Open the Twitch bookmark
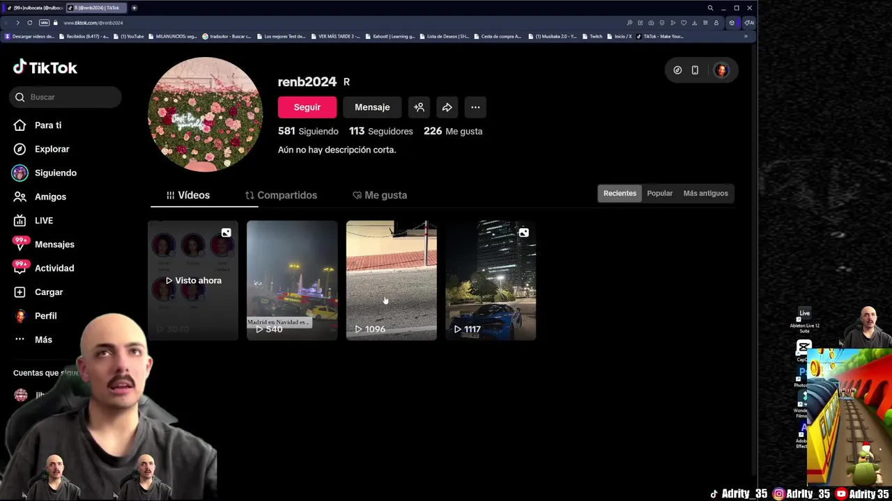This screenshot has width=892, height=501. (592, 36)
